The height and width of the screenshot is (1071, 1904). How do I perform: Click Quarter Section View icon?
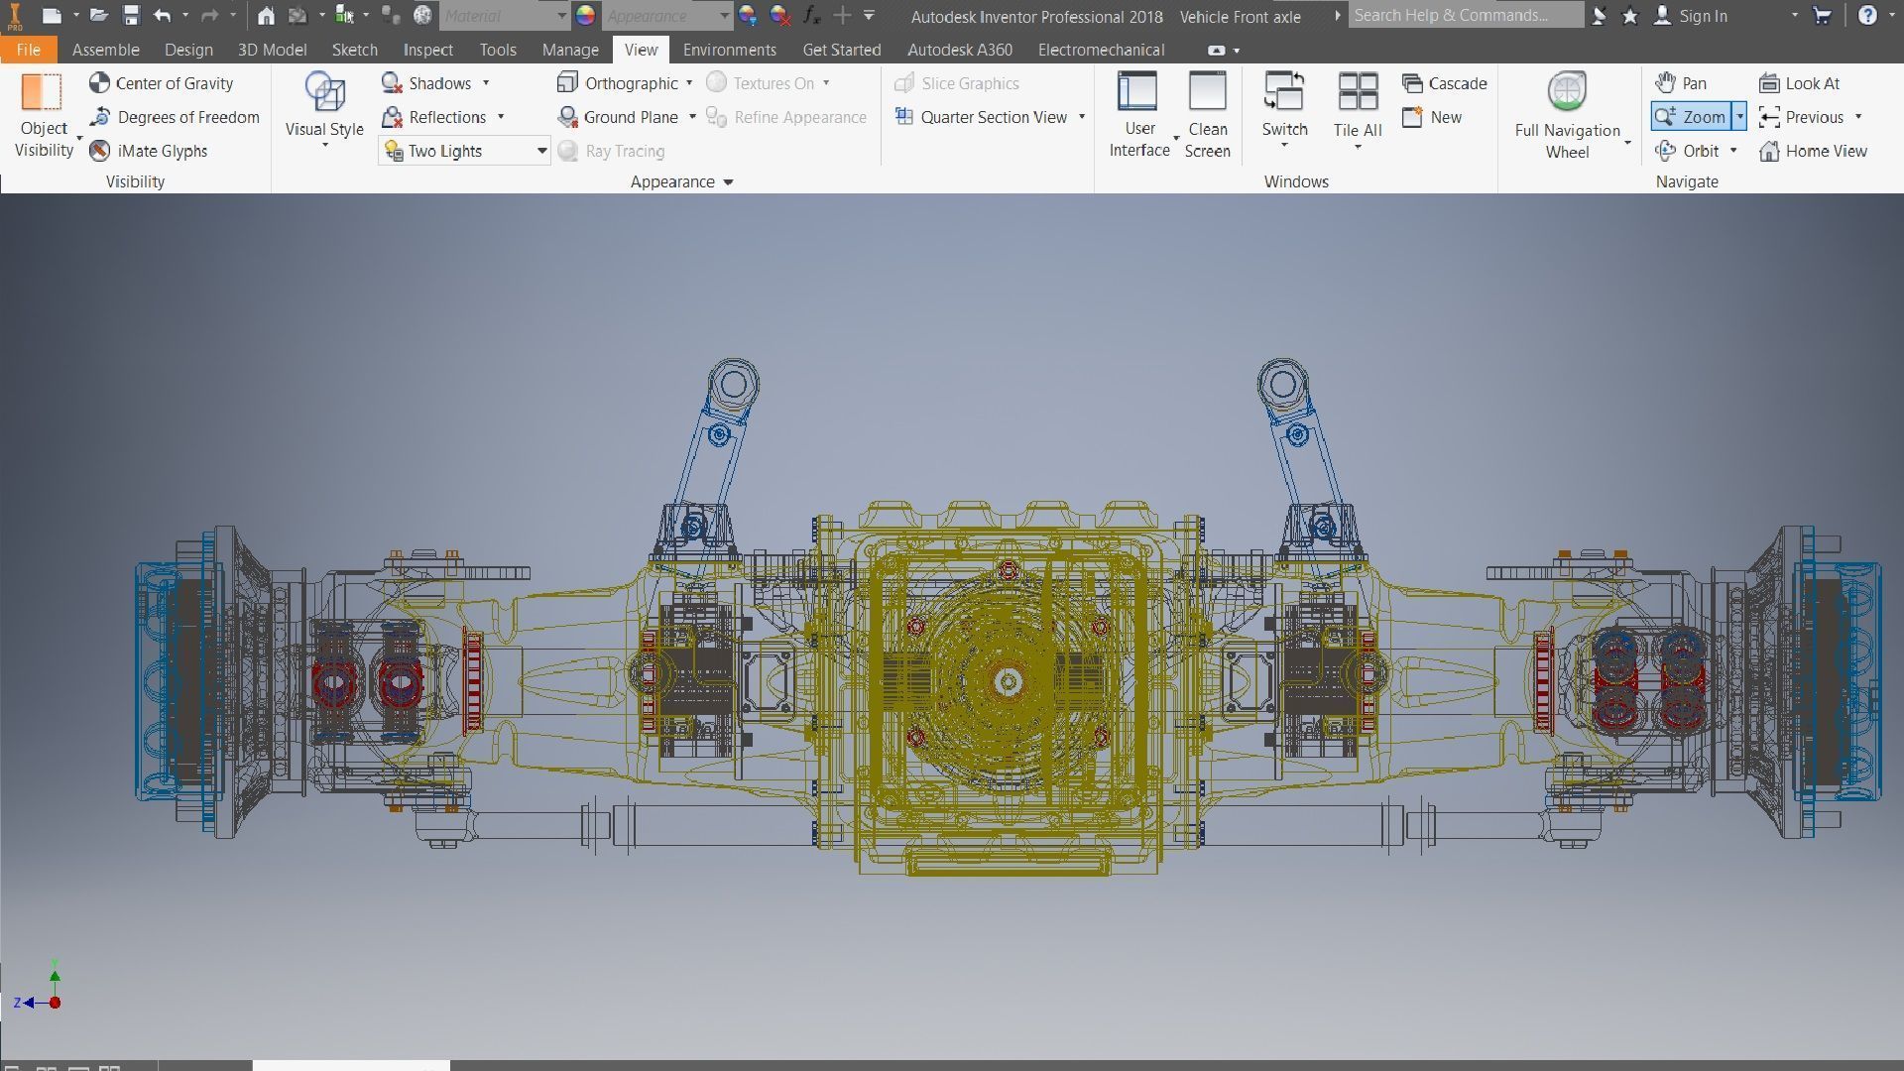pos(904,117)
